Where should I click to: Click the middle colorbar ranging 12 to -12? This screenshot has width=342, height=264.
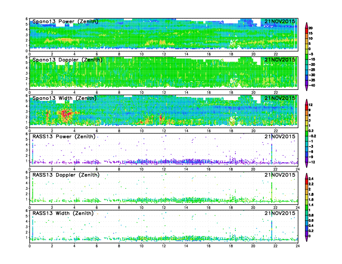pyautogui.click(x=307, y=133)
